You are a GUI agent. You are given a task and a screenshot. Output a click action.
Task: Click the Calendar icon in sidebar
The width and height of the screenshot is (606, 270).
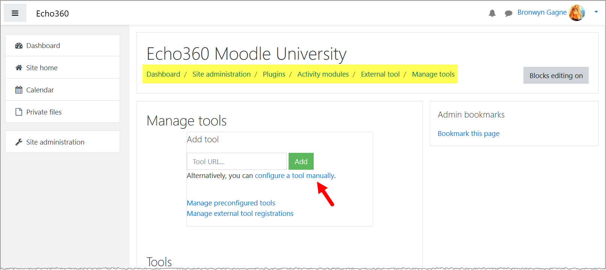tap(19, 90)
